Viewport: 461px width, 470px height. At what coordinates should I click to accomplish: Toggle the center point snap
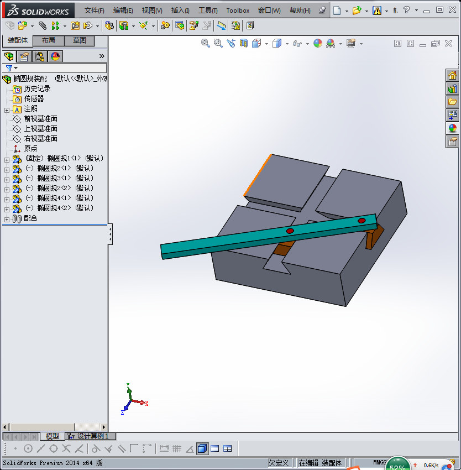28,448
